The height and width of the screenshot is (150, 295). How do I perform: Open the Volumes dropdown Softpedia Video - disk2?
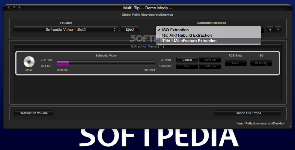(x=66, y=30)
